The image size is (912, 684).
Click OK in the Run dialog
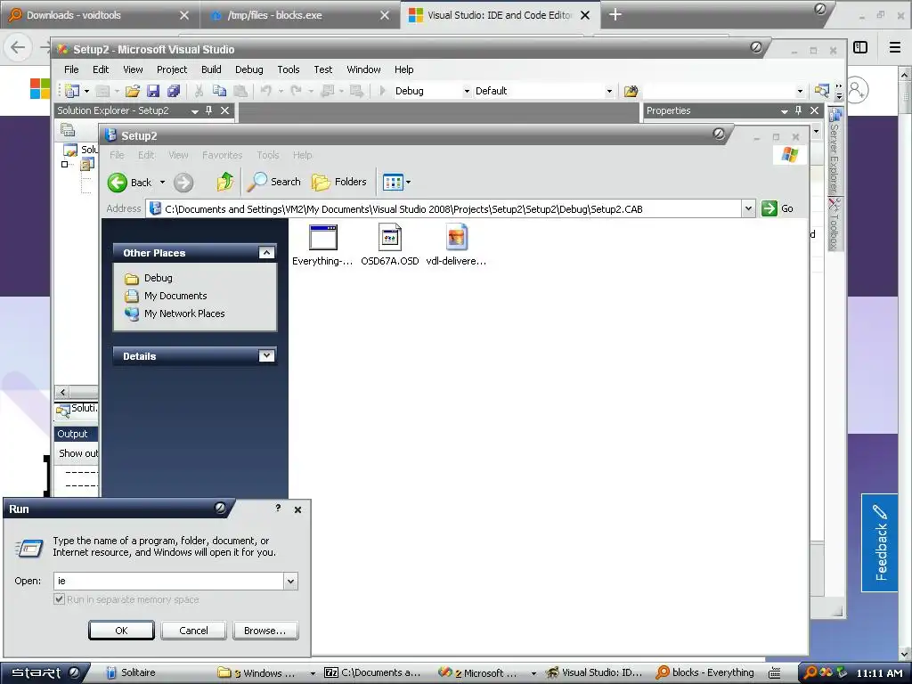coord(121,630)
